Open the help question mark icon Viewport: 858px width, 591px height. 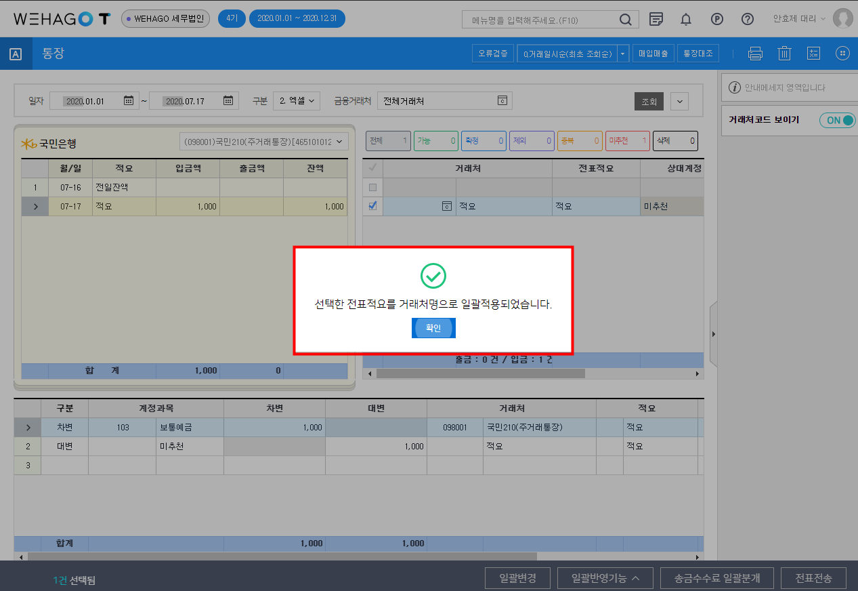pos(748,19)
